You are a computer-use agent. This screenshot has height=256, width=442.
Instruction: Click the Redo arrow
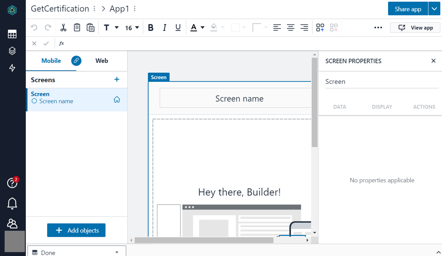pos(48,28)
